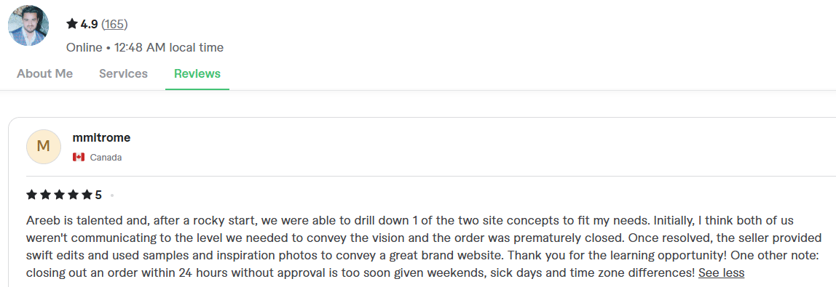The image size is (836, 287).
Task: Click the fourth star in the review rating
Action: (x=73, y=195)
